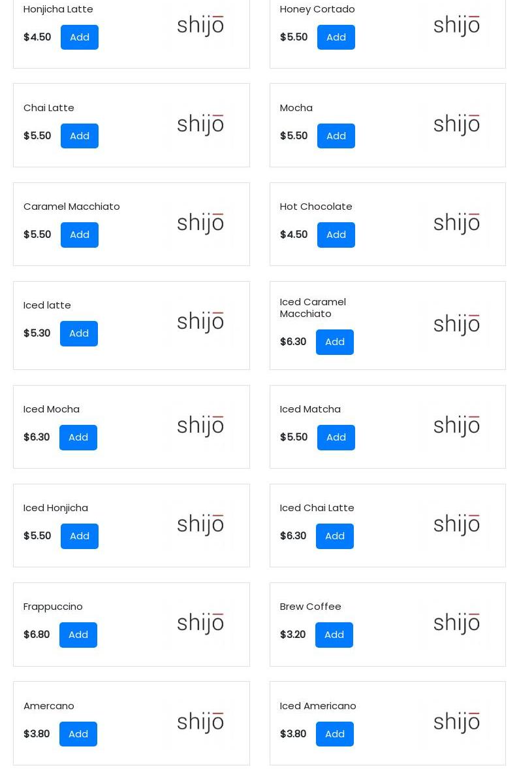Click Add for Iced Mocha

click(x=78, y=437)
